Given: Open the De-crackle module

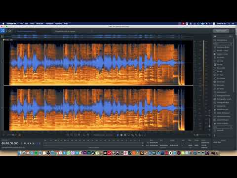Looking at the screenshot, I should coord(223,68).
